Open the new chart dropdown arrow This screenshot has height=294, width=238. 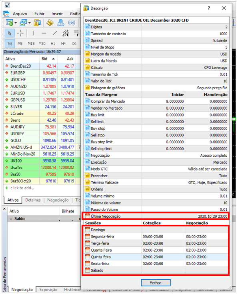[16, 23]
